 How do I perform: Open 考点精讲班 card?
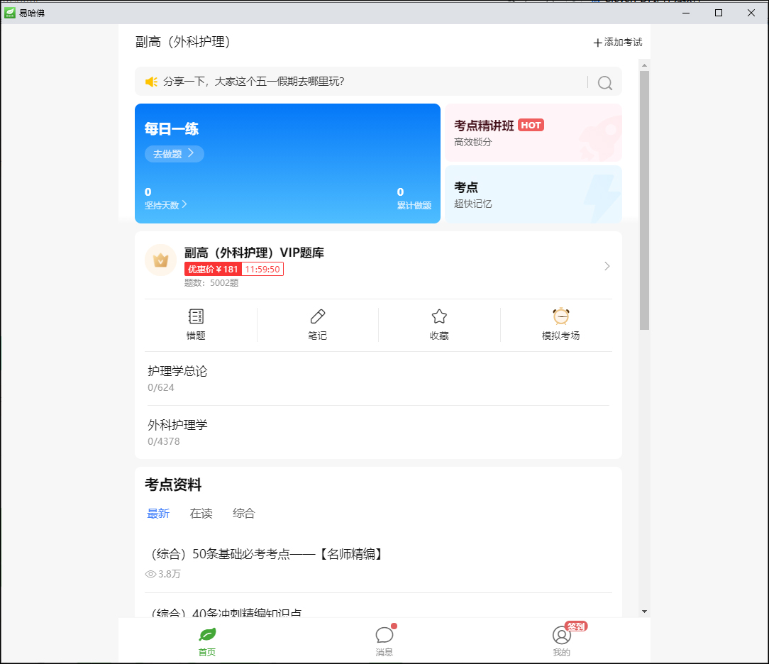(x=533, y=133)
